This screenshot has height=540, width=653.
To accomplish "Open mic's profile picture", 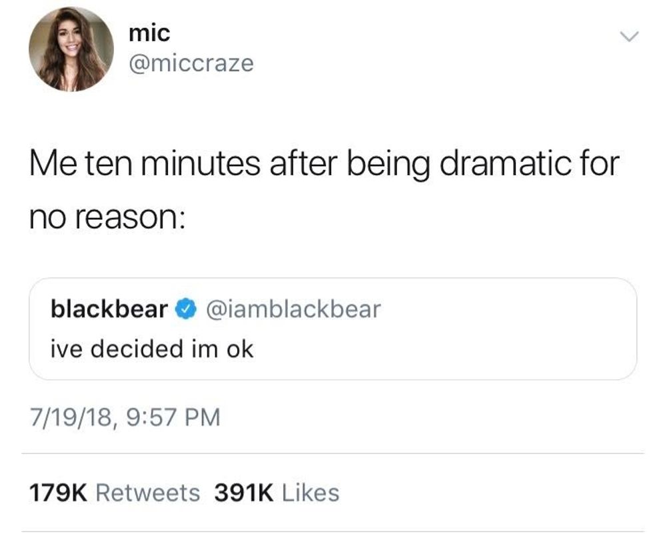I will tap(71, 49).
